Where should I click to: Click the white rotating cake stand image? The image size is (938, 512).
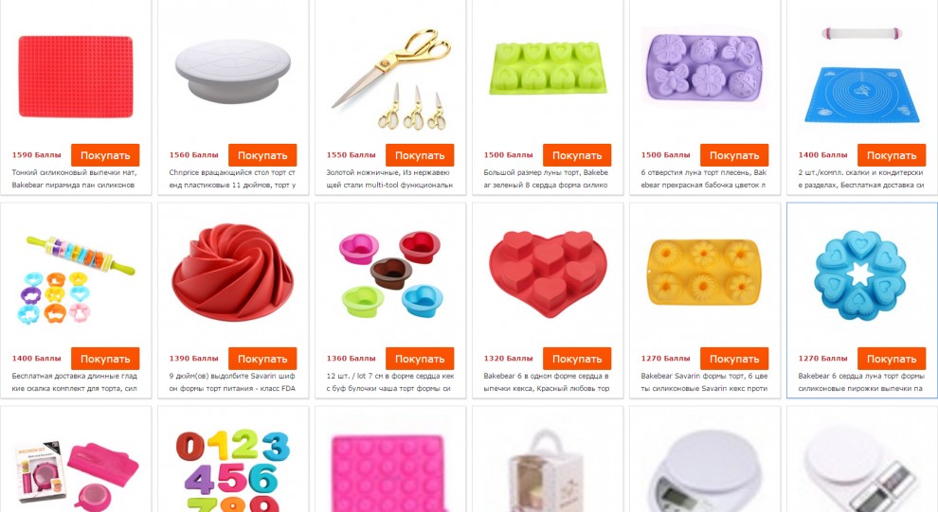[233, 71]
